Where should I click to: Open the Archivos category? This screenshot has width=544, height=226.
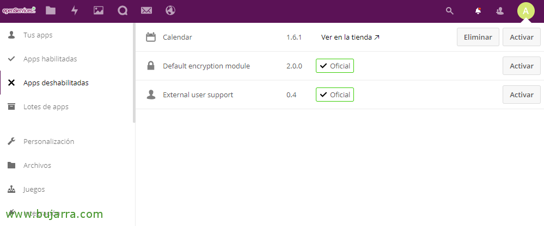37,166
